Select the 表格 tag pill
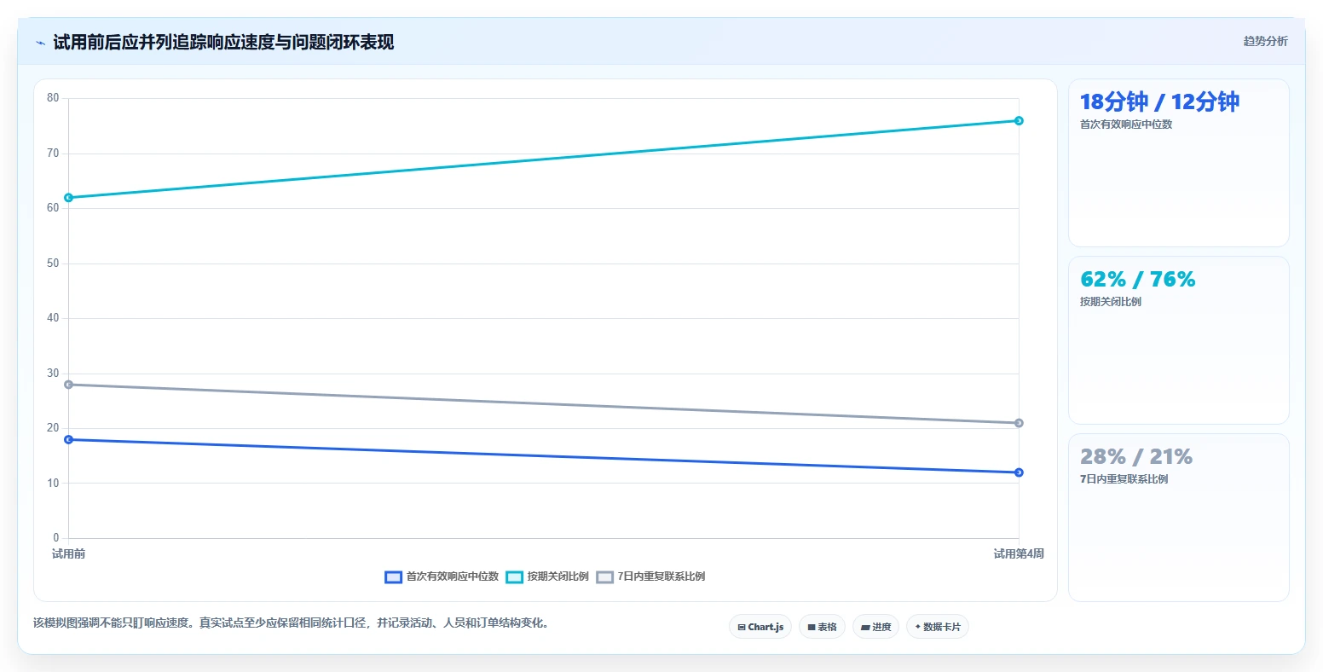The image size is (1323, 672). coord(822,627)
